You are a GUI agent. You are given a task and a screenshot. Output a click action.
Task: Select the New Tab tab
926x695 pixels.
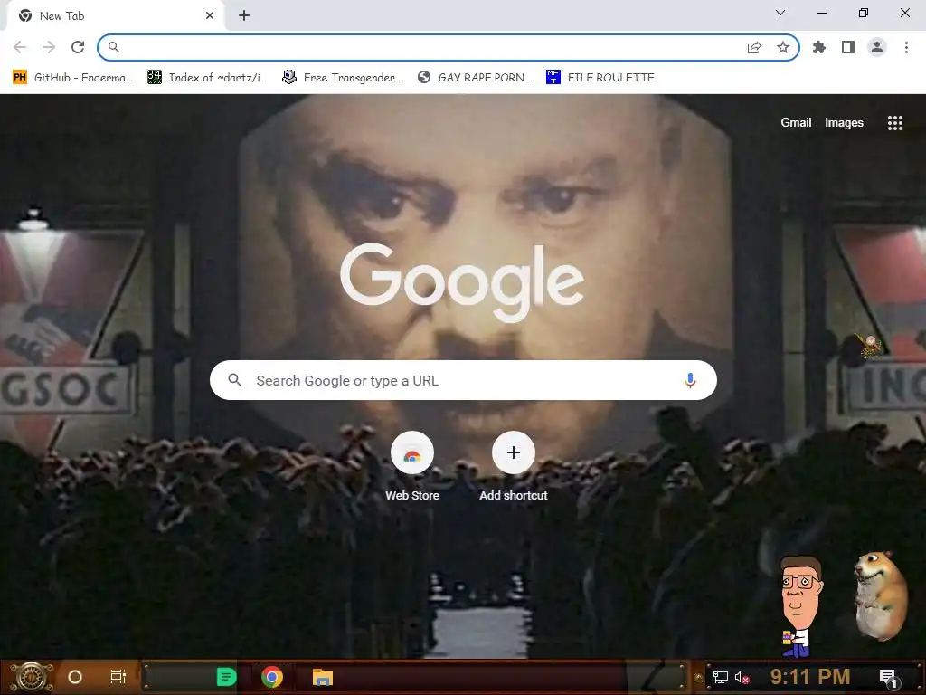(x=115, y=16)
